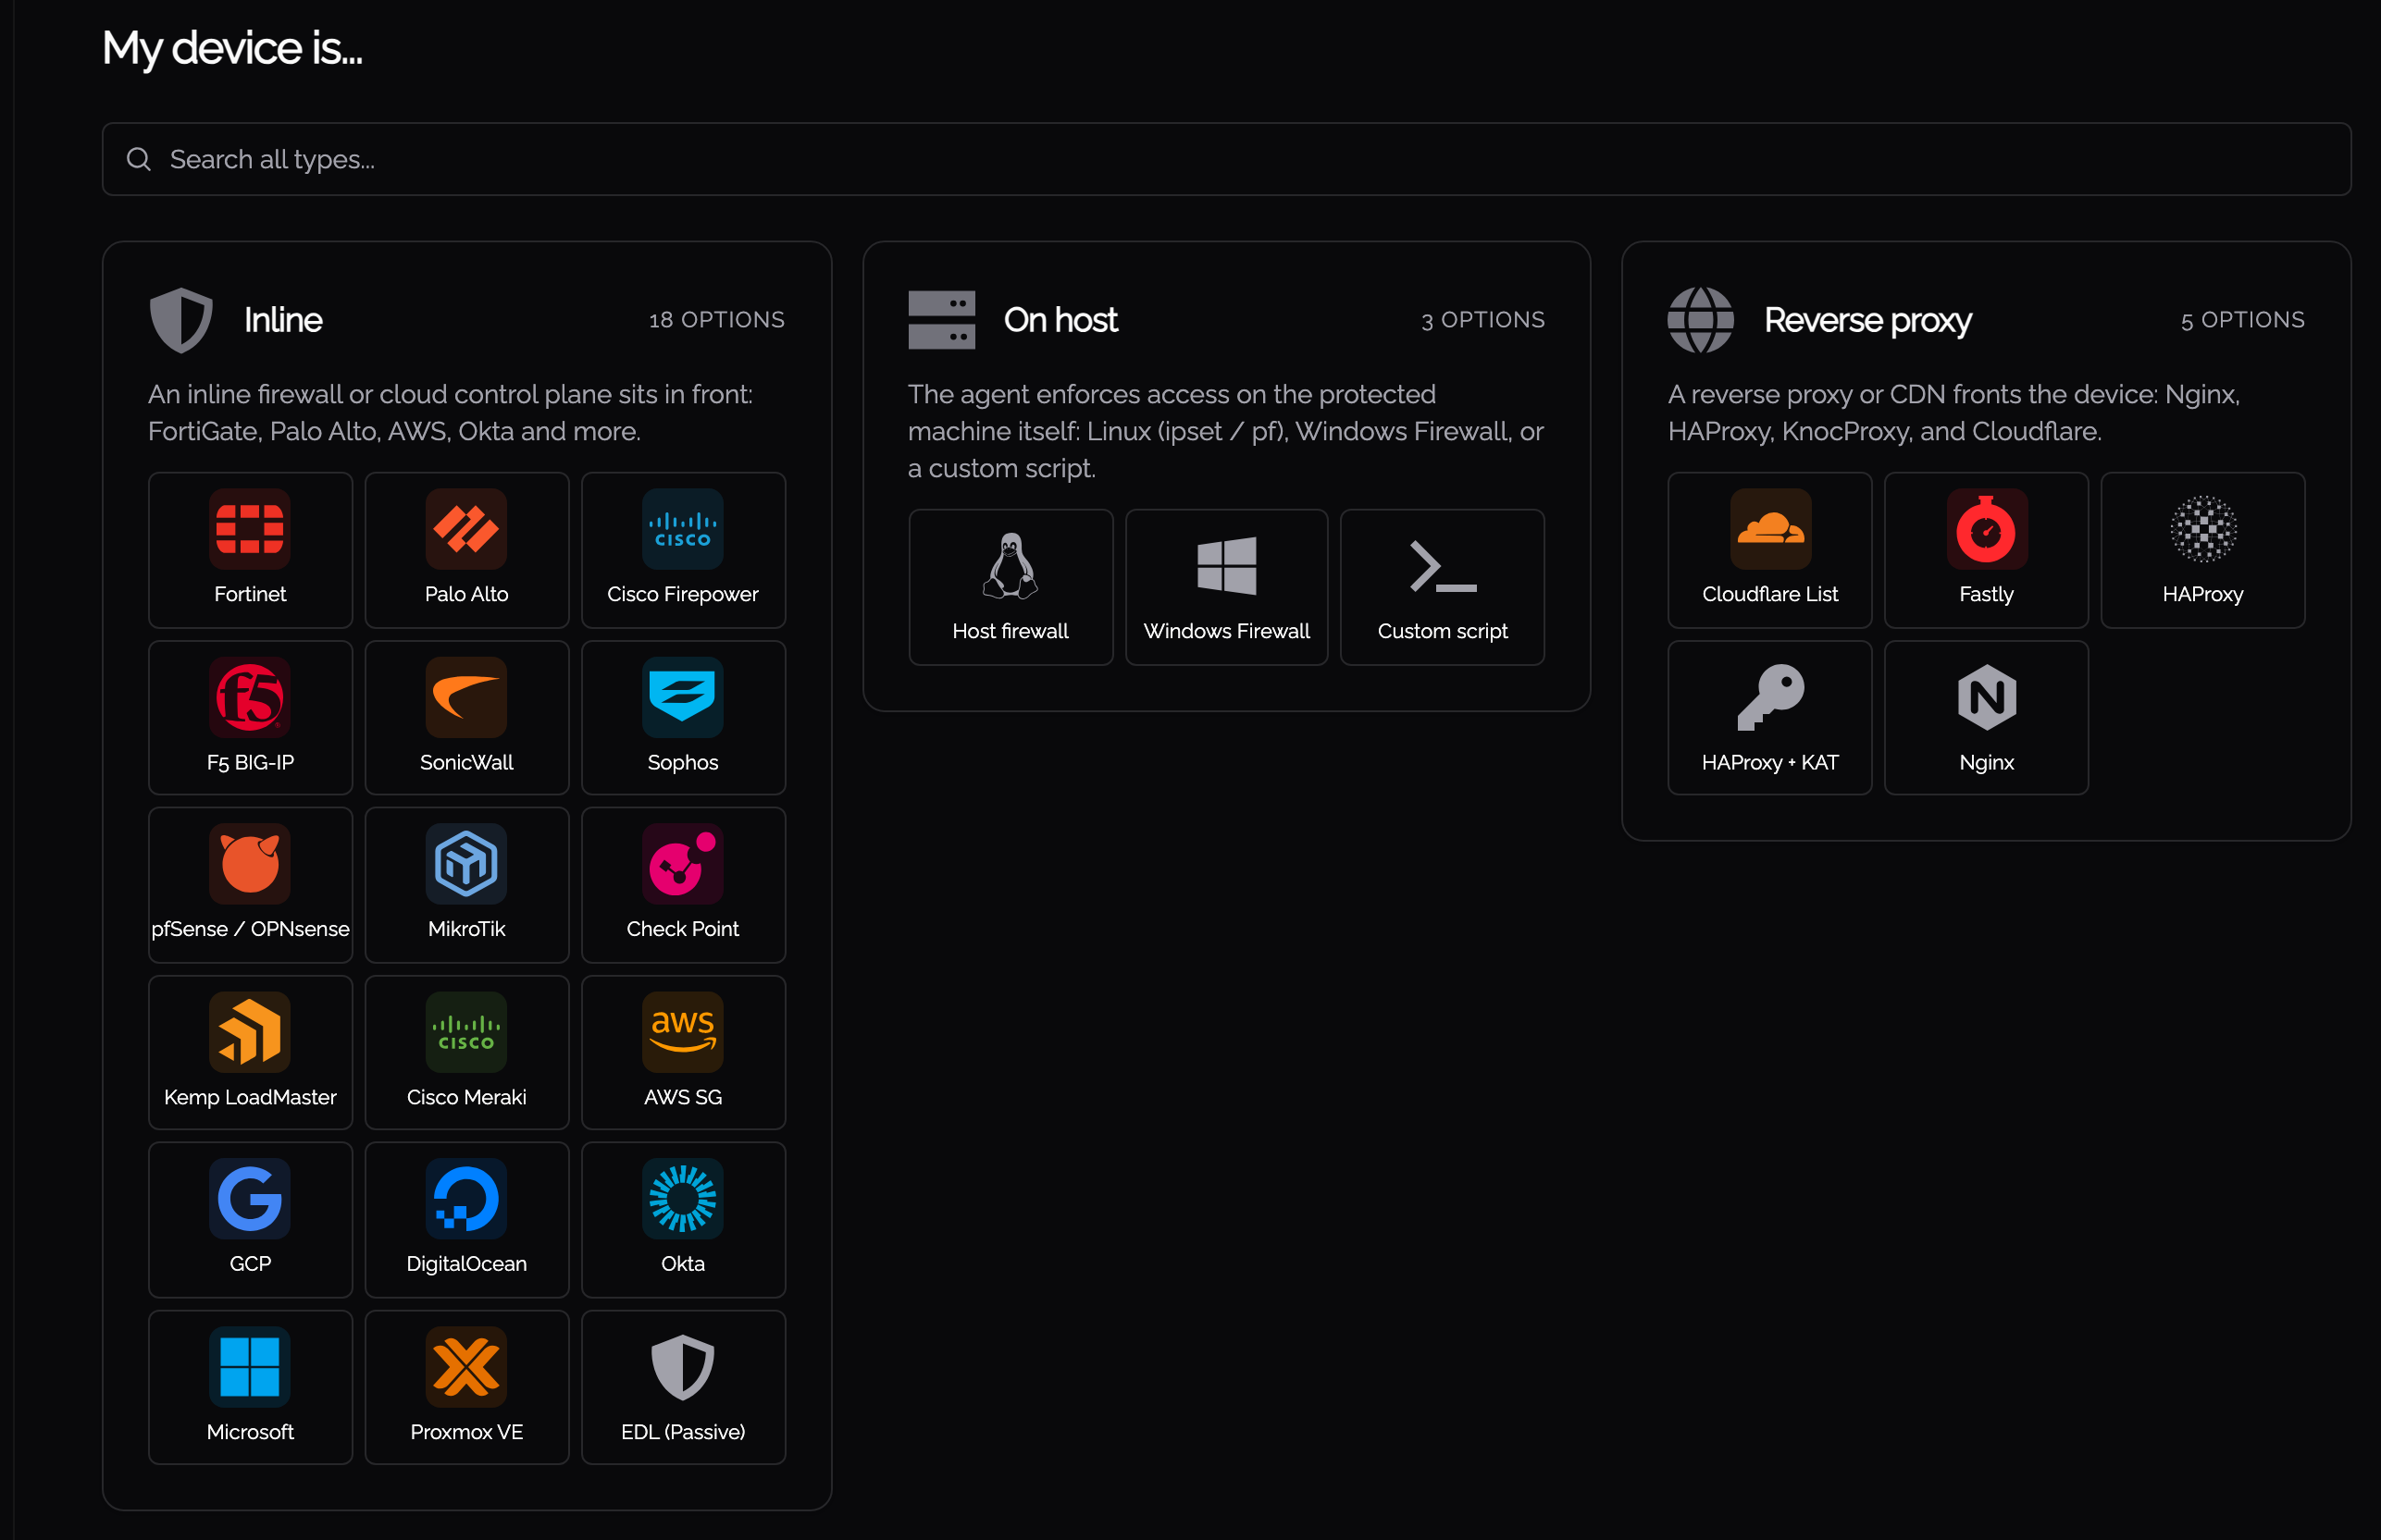Choose the AWS SG option

(683, 1052)
